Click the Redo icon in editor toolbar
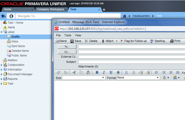The width and height of the screenshot is (185, 120). tap(66, 72)
